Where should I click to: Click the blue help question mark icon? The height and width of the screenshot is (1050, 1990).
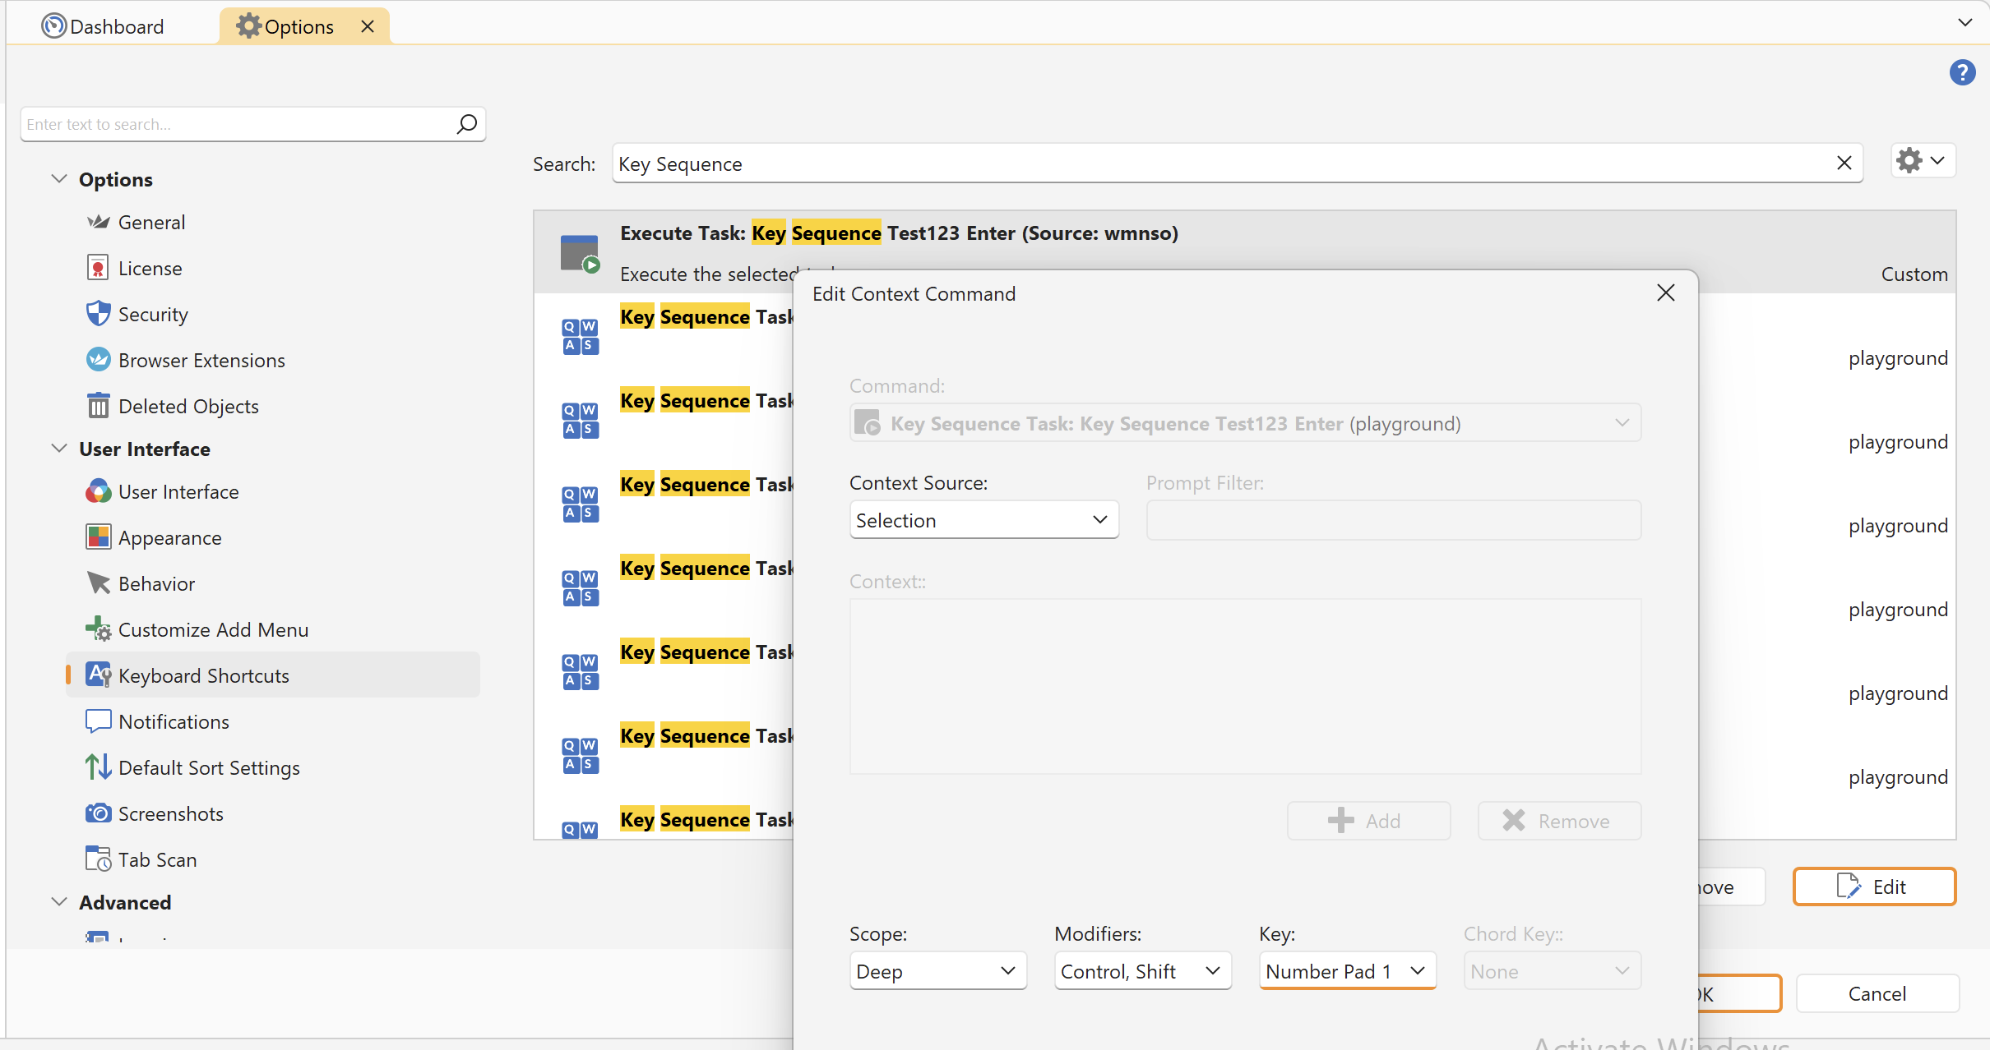point(1961,73)
